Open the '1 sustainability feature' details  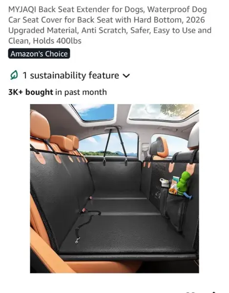point(70,75)
